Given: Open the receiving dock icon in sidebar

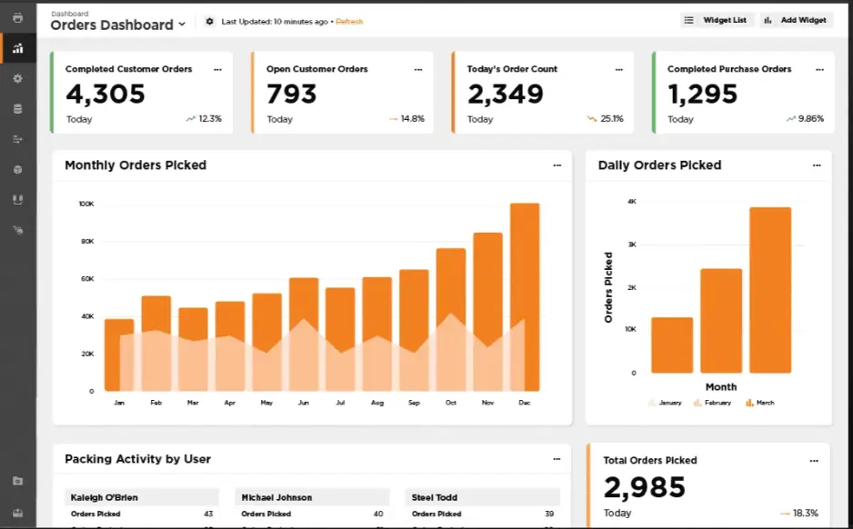Looking at the screenshot, I should click(x=17, y=200).
